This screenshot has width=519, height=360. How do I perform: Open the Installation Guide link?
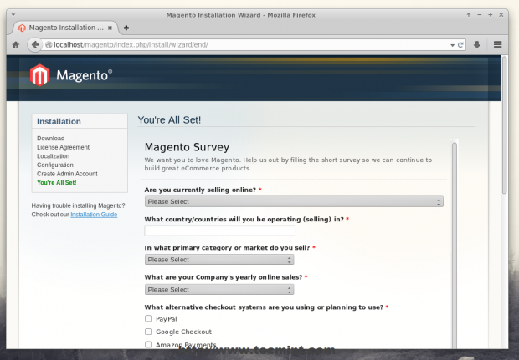pyautogui.click(x=94, y=215)
